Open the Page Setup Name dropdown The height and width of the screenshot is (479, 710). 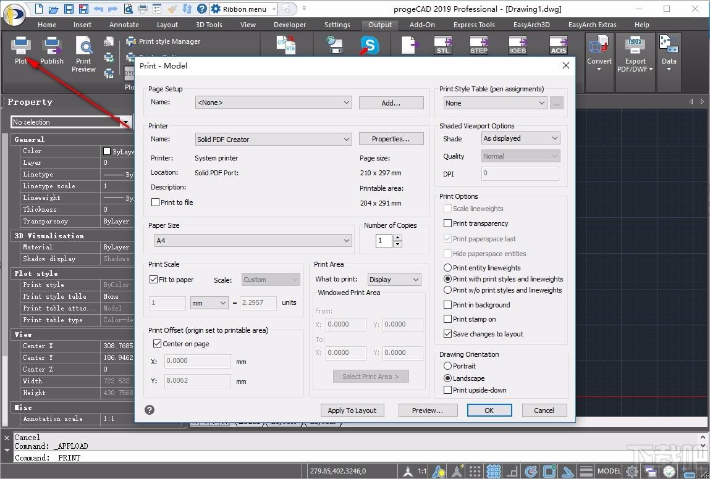coord(274,102)
